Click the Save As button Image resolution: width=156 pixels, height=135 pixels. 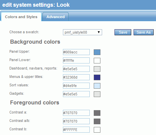(144, 32)
